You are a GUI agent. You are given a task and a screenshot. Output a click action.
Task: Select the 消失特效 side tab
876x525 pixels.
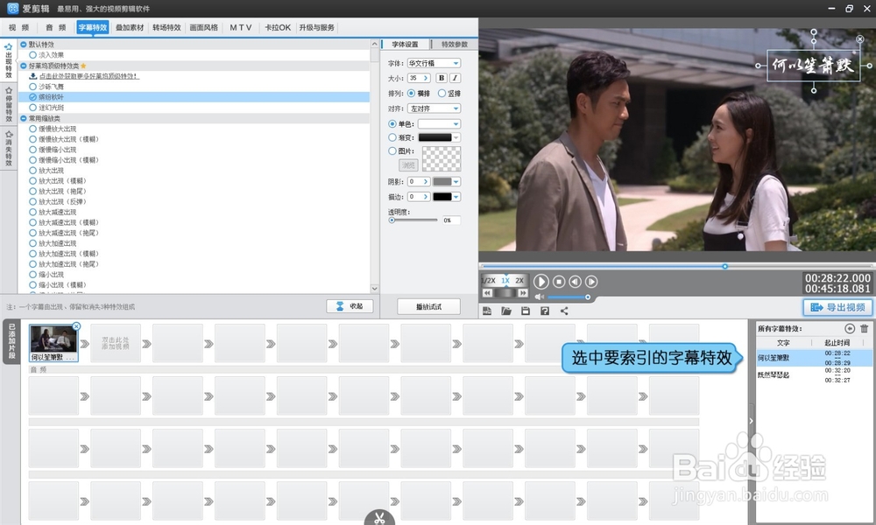[9, 149]
